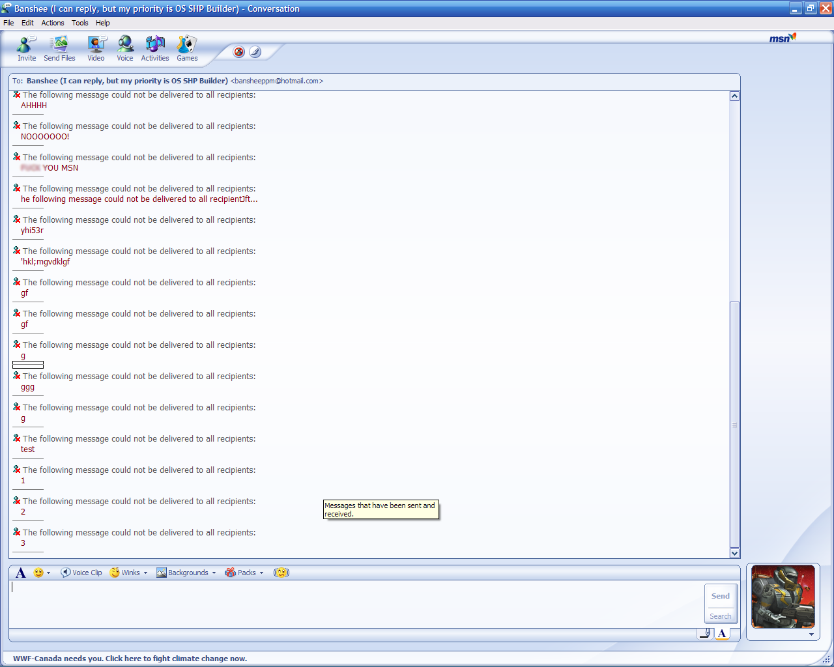Click the undelivered message reading 3
The height and width of the screenshot is (667, 834).
(23, 543)
